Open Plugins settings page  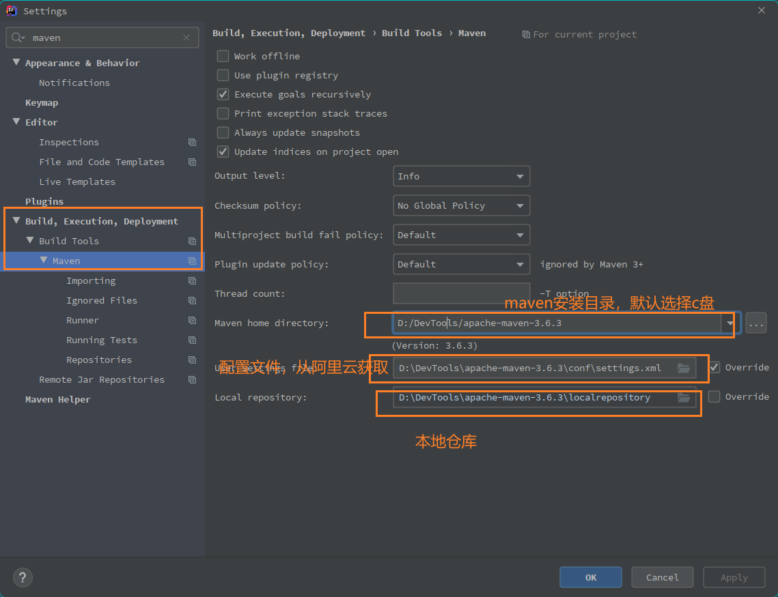44,202
